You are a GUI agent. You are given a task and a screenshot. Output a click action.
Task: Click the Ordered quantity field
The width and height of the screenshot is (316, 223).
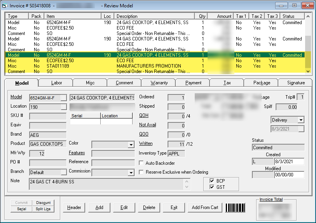(x=176, y=98)
